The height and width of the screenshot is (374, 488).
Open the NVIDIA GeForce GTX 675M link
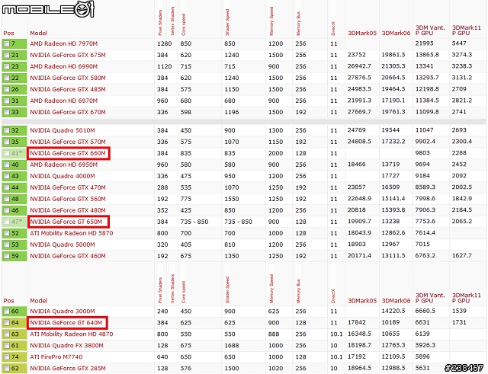(x=68, y=55)
